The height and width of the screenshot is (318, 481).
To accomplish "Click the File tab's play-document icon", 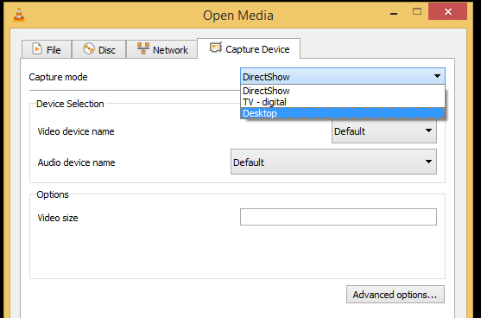I will click(x=37, y=48).
